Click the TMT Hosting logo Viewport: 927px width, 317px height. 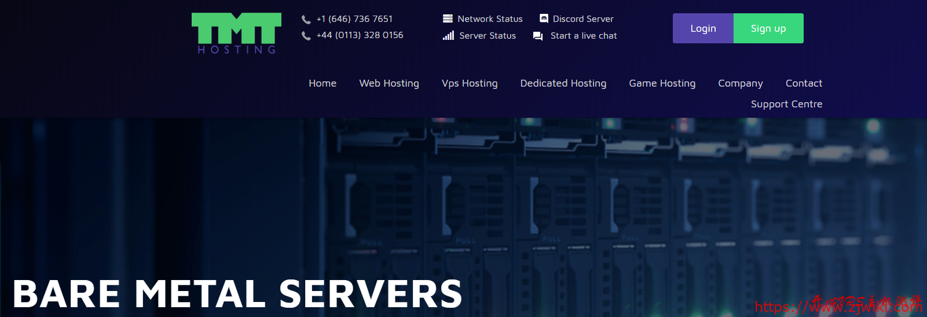coord(236,33)
